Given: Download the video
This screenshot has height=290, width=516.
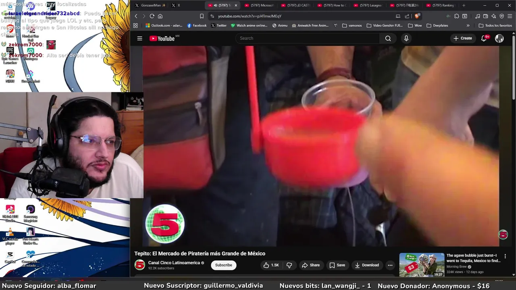Looking at the screenshot, I should tap(366, 265).
